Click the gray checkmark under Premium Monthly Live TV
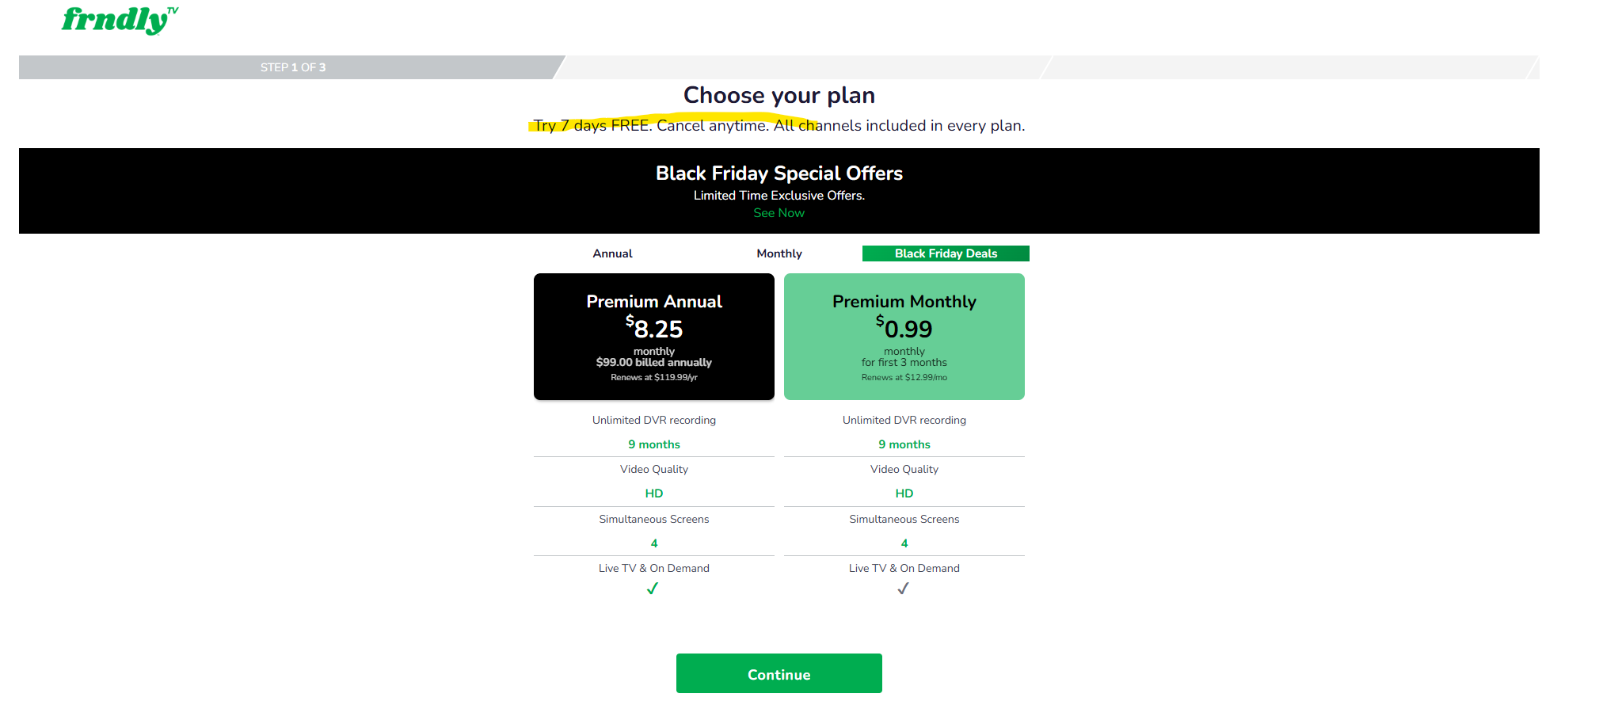The image size is (1599, 705). [x=904, y=589]
